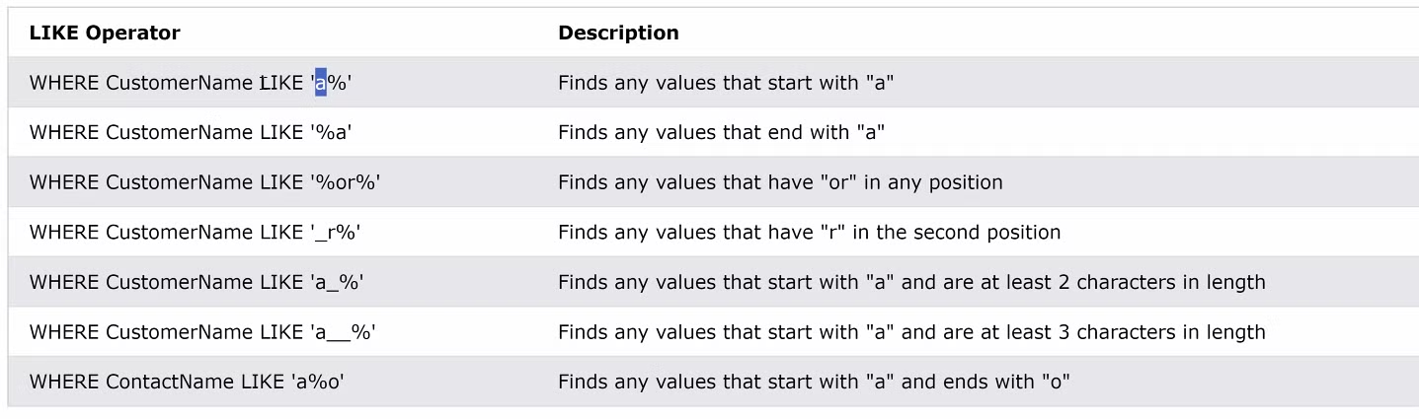The height and width of the screenshot is (419, 1419).
Task: Click description mentioning at least 3 characters
Action: click(x=911, y=332)
